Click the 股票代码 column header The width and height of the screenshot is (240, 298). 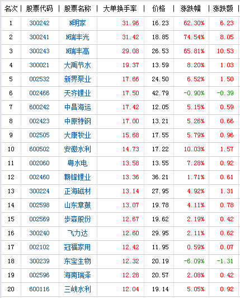(x=40, y=8)
